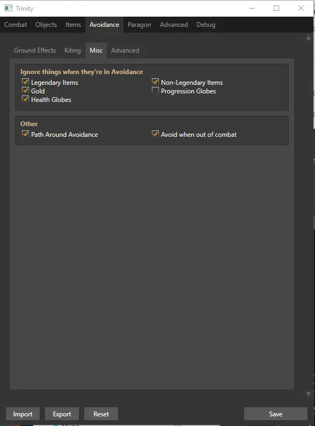Toggle Path Around Avoidance checkbox

25,134
